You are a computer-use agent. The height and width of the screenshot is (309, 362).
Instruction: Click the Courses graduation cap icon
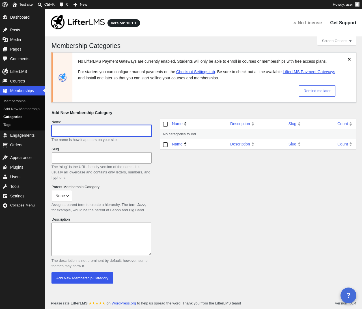click(5, 81)
